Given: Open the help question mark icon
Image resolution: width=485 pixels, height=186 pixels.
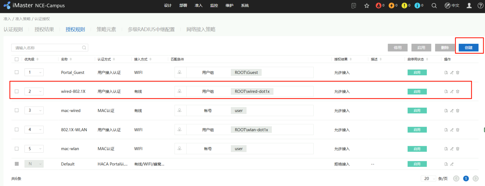Looking at the screenshot, I should pos(480,6).
